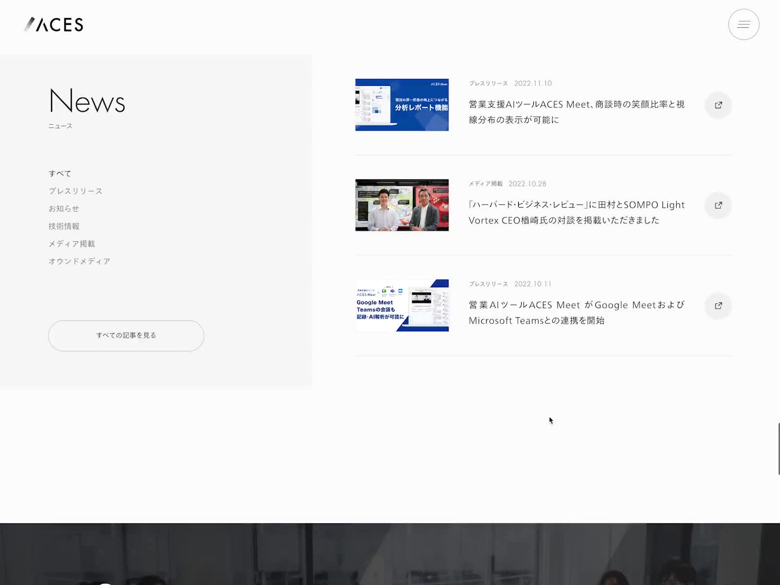Image resolution: width=780 pixels, height=585 pixels.
Task: Click the すべての記事を見る button
Action: (126, 335)
